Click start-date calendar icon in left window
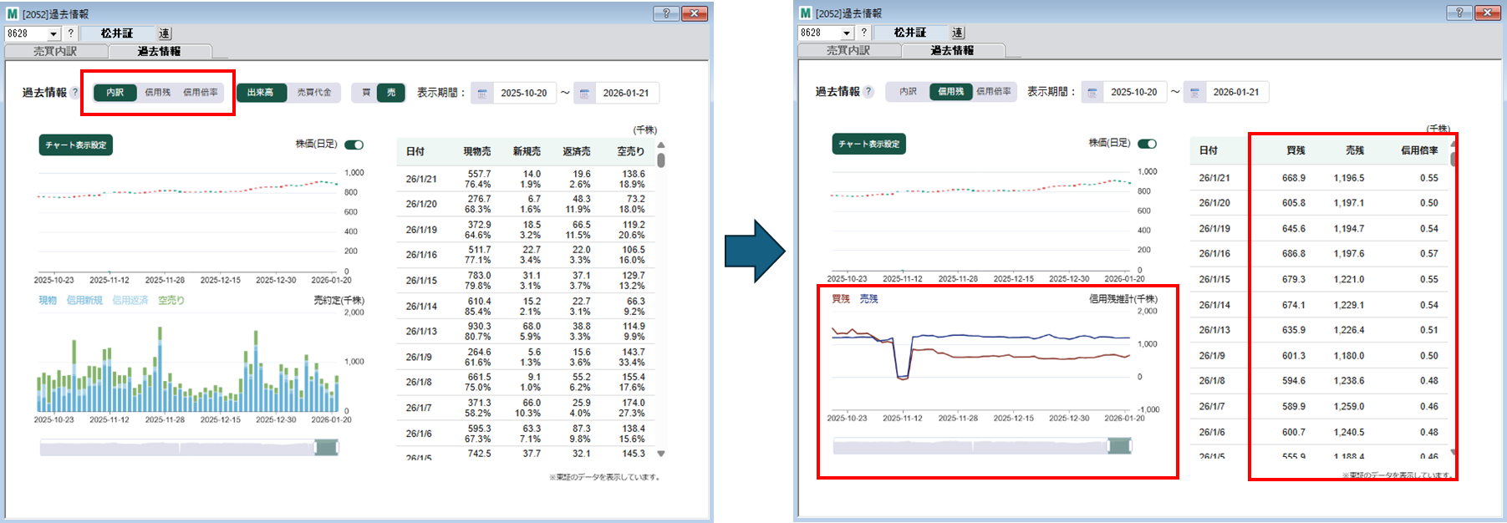Screen dimensions: 1507x523 click(x=482, y=94)
